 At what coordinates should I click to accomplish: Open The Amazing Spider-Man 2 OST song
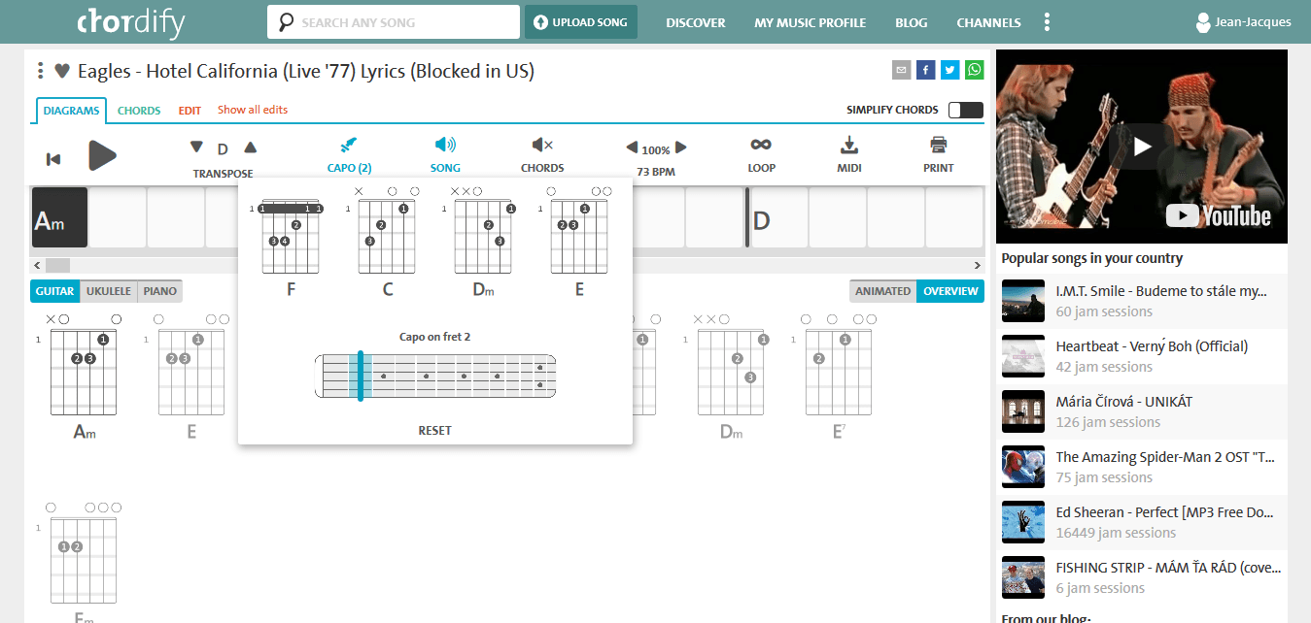(1144, 467)
